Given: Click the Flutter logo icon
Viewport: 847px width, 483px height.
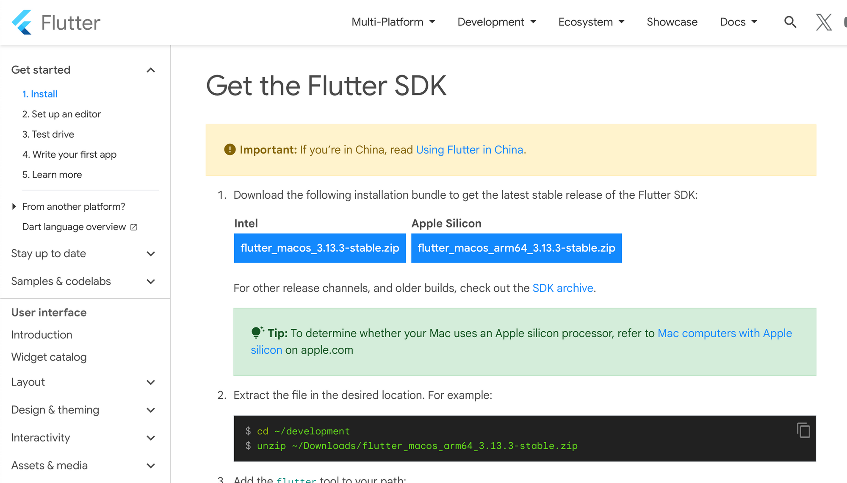Looking at the screenshot, I should point(22,22).
